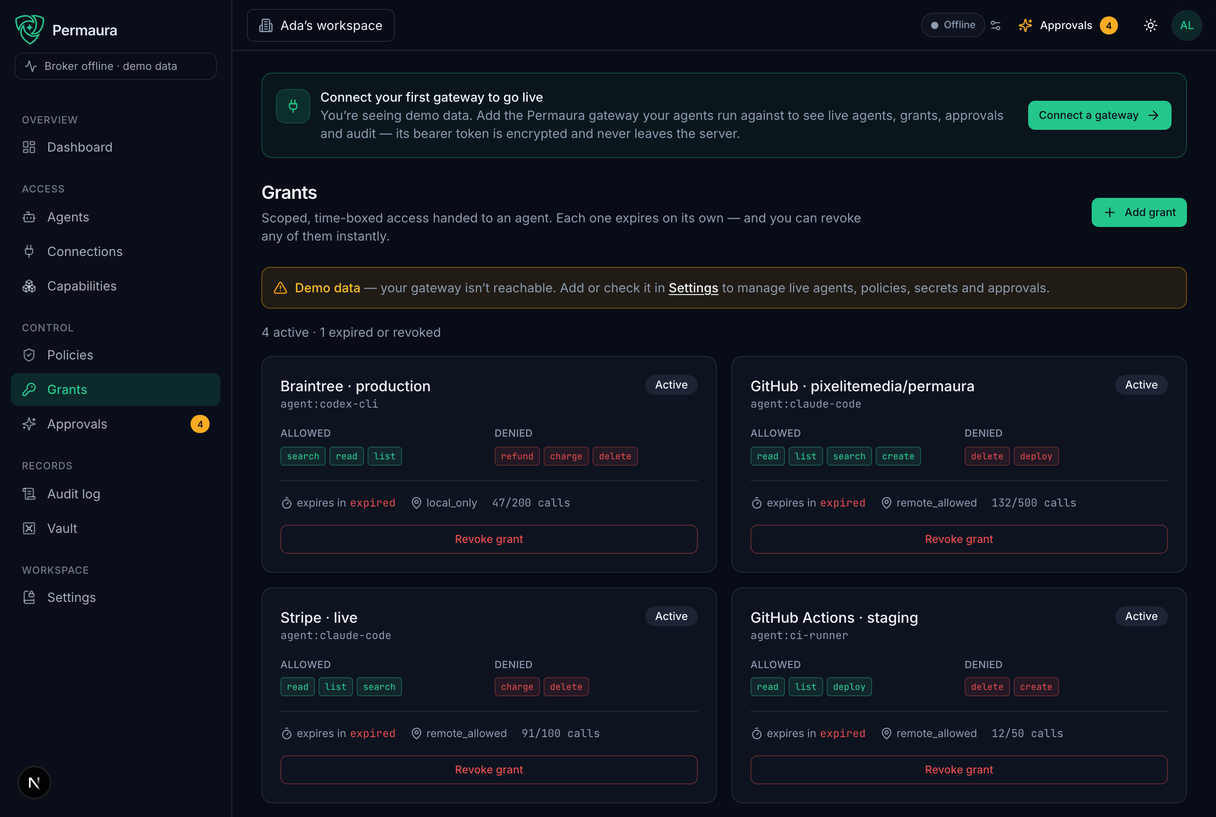
Task: Click the Grants key icon
Action: [x=29, y=389]
